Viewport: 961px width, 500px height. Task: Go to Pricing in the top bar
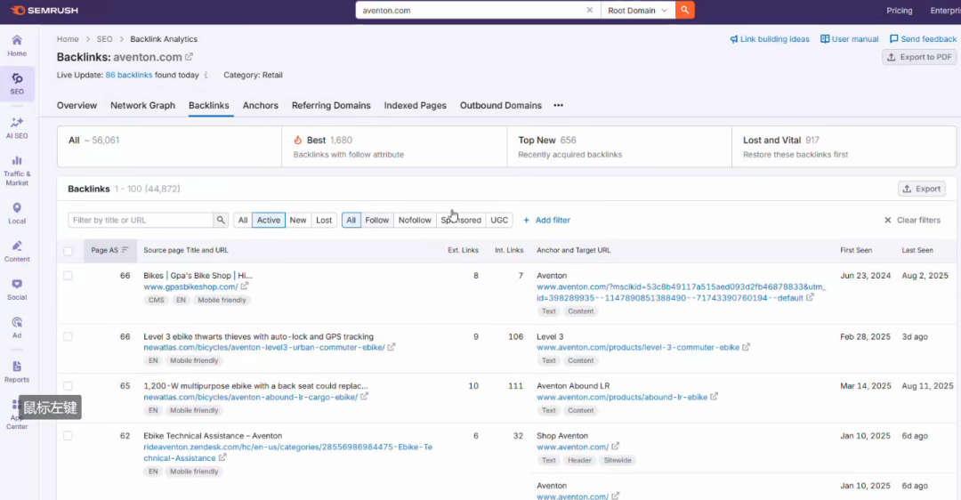(x=899, y=11)
